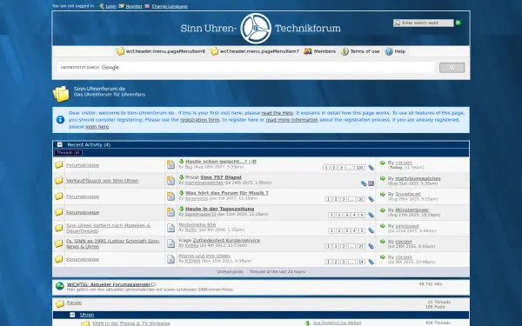Screen dimensions: 522x326
Task: Click the Unread posts link
Action: pyautogui.click(x=230, y=272)
